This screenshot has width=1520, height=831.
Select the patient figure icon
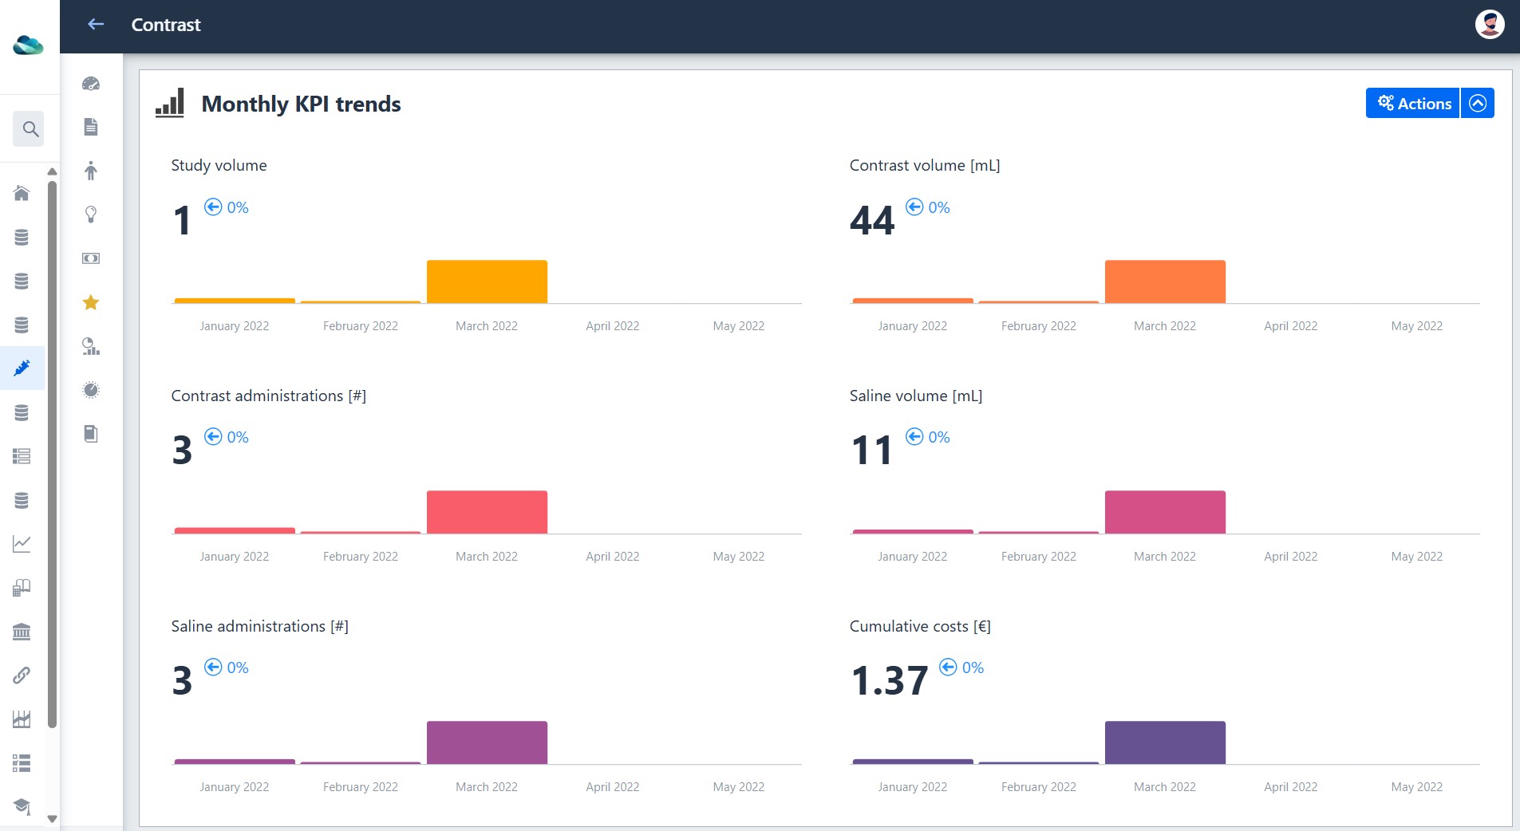click(x=91, y=170)
